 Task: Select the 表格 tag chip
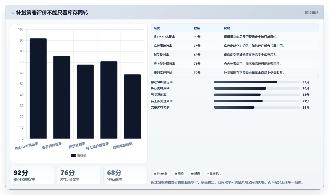pyautogui.click(x=179, y=173)
